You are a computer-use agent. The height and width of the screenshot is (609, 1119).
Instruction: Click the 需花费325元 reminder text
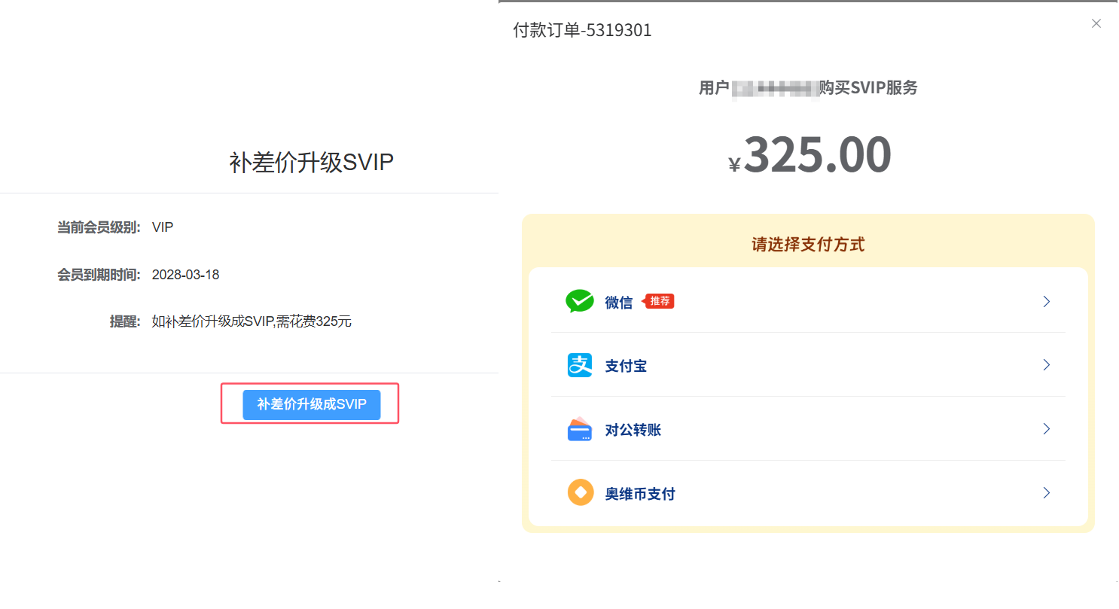tap(252, 322)
